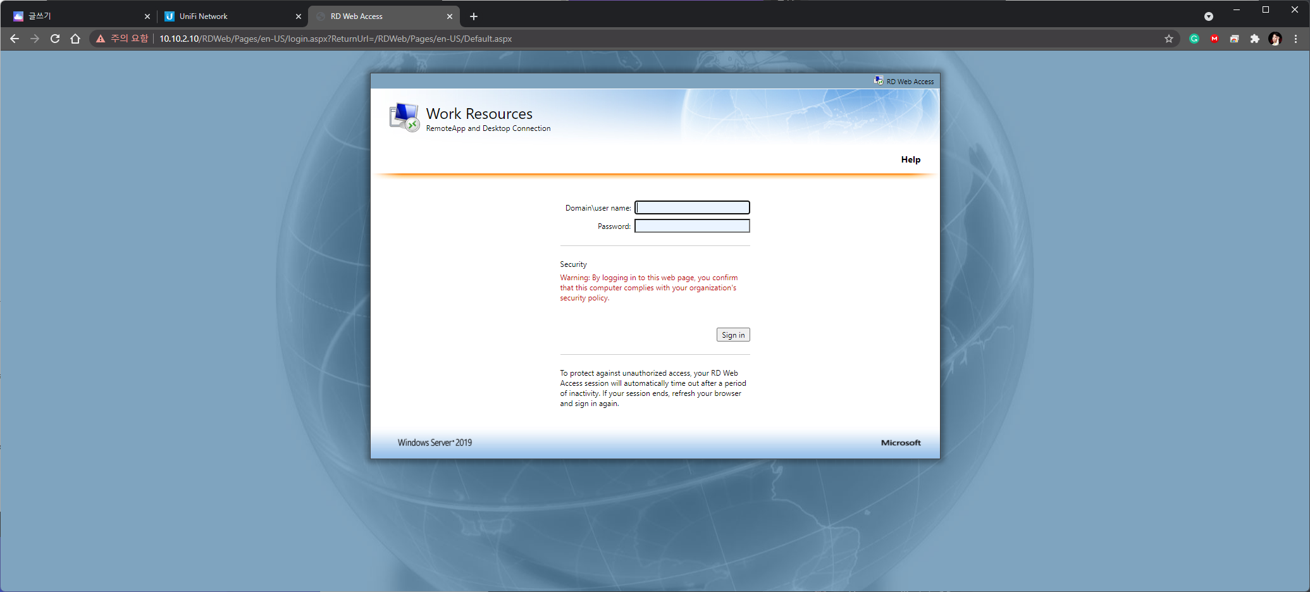Minimize the browser window
Screen dimensions: 1310x592
tap(1237, 9)
